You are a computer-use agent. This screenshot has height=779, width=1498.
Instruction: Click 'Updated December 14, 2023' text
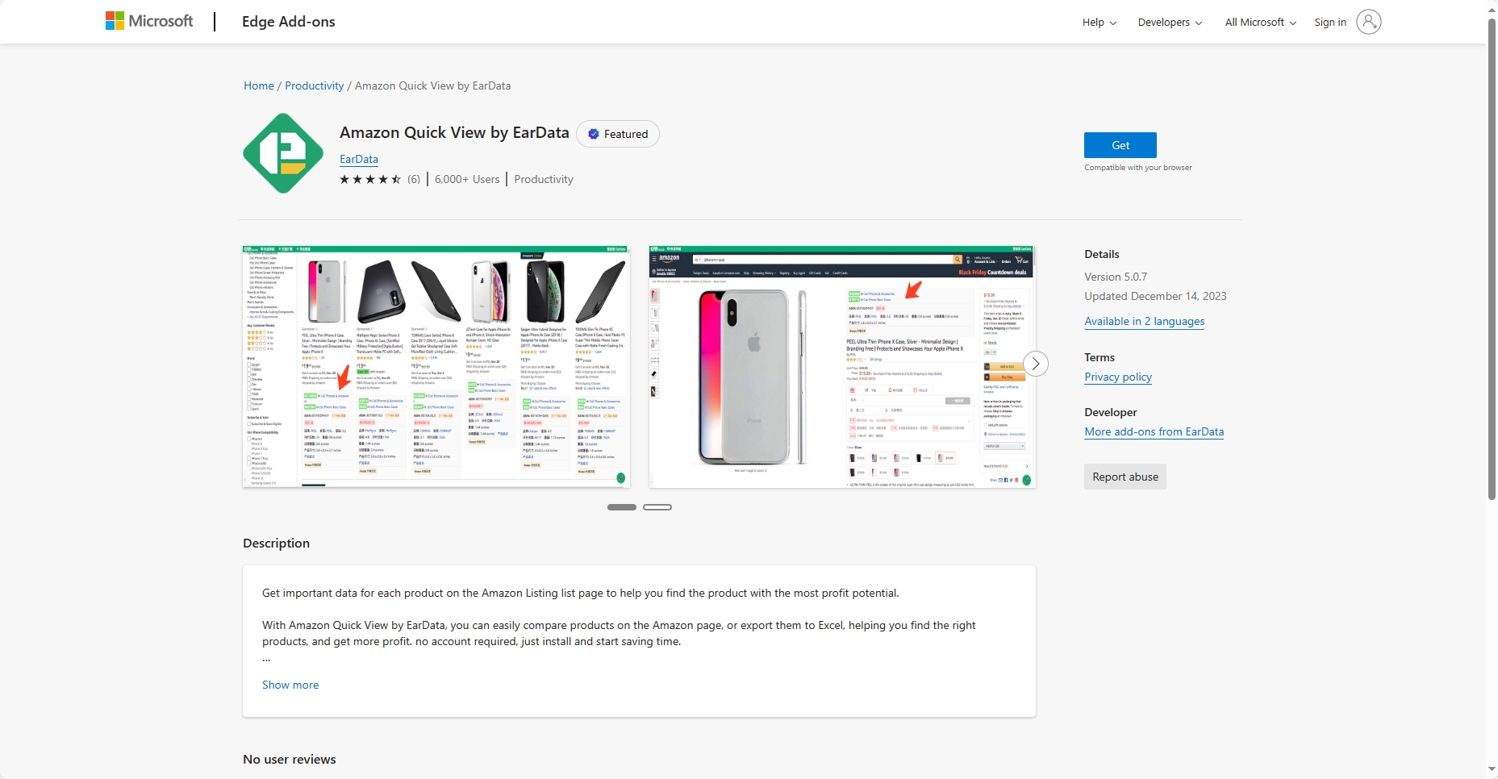[1155, 296]
